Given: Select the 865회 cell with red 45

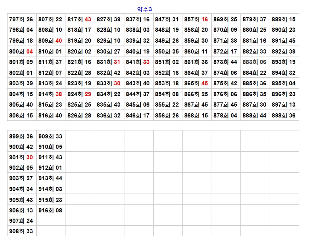Looking at the screenshot, I should [x=196, y=83].
